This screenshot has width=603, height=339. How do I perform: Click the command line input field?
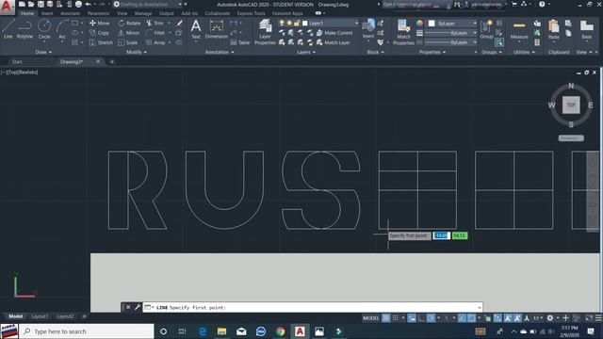coord(313,307)
